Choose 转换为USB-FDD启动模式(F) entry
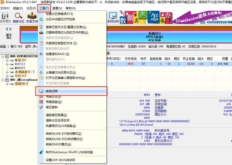Image resolution: width=232 pixels, height=165 pixels. point(64,139)
